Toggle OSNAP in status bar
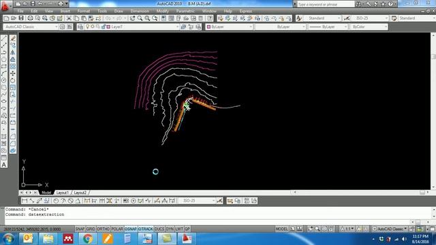Screen dimensions: 436x245 (131, 229)
